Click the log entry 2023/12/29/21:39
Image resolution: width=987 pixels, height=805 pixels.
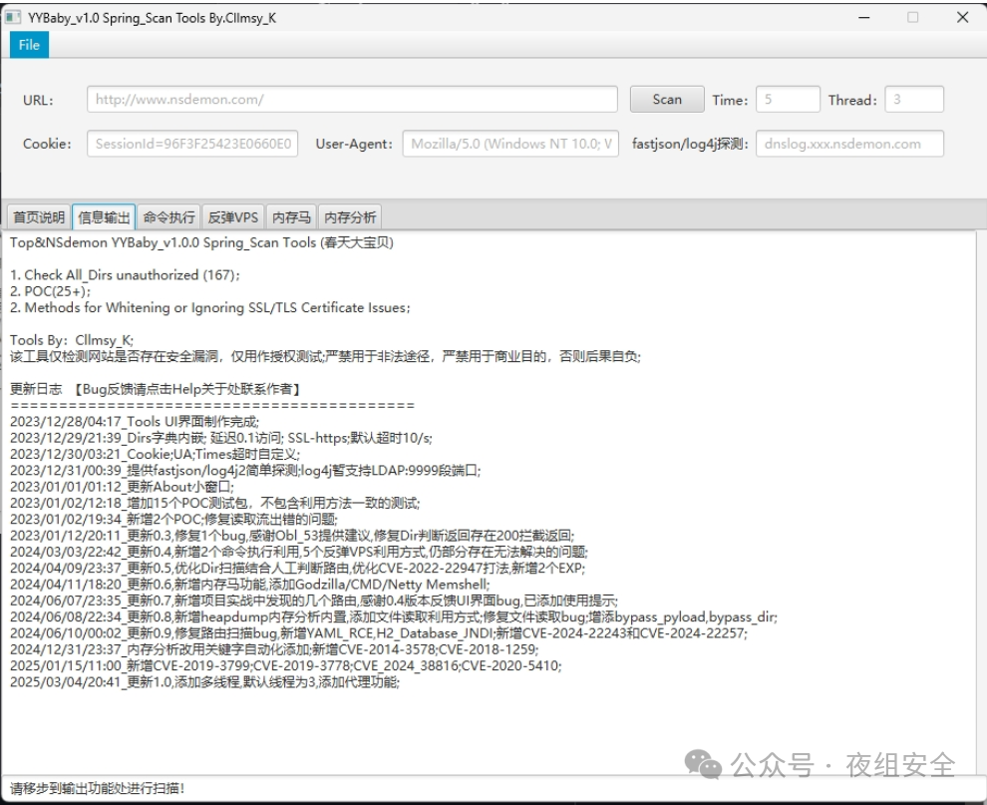(221, 438)
